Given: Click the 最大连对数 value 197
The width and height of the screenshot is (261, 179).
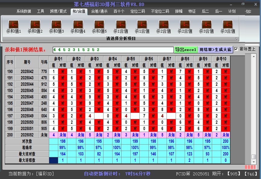Looking at the screenshot, I should click(x=135, y=154).
